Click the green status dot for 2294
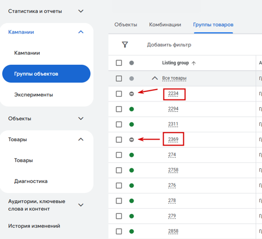 tap(132, 109)
